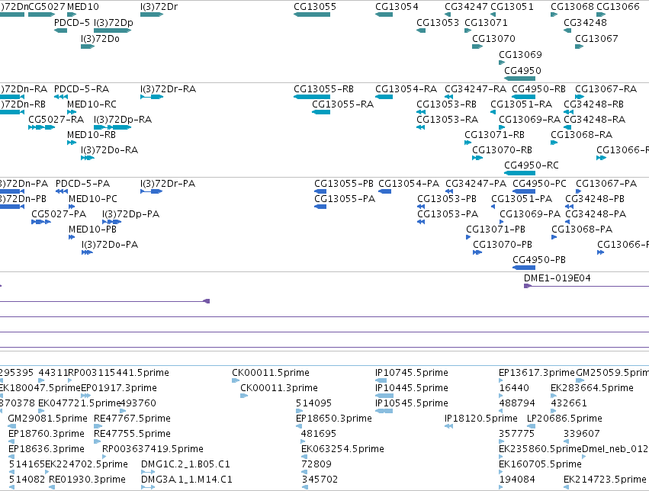Select the CG13054 gene glyph label

(x=397, y=7)
